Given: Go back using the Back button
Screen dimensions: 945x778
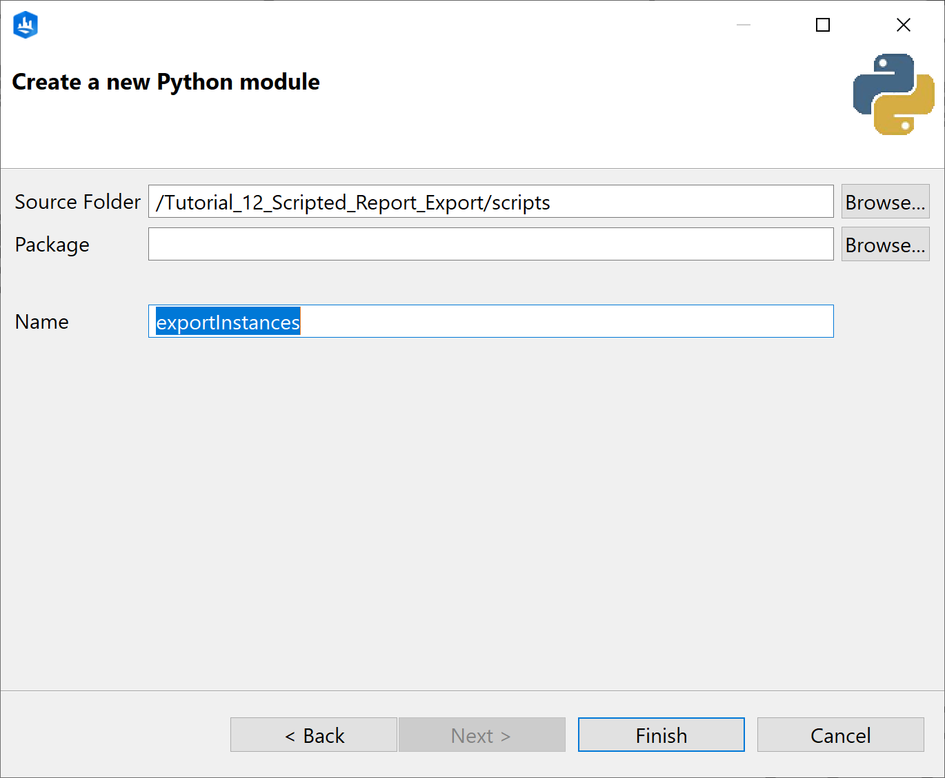Looking at the screenshot, I should [314, 735].
